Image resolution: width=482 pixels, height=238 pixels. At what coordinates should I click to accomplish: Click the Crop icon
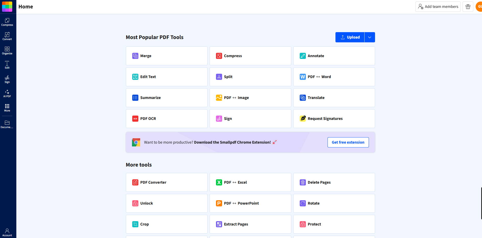click(x=135, y=224)
